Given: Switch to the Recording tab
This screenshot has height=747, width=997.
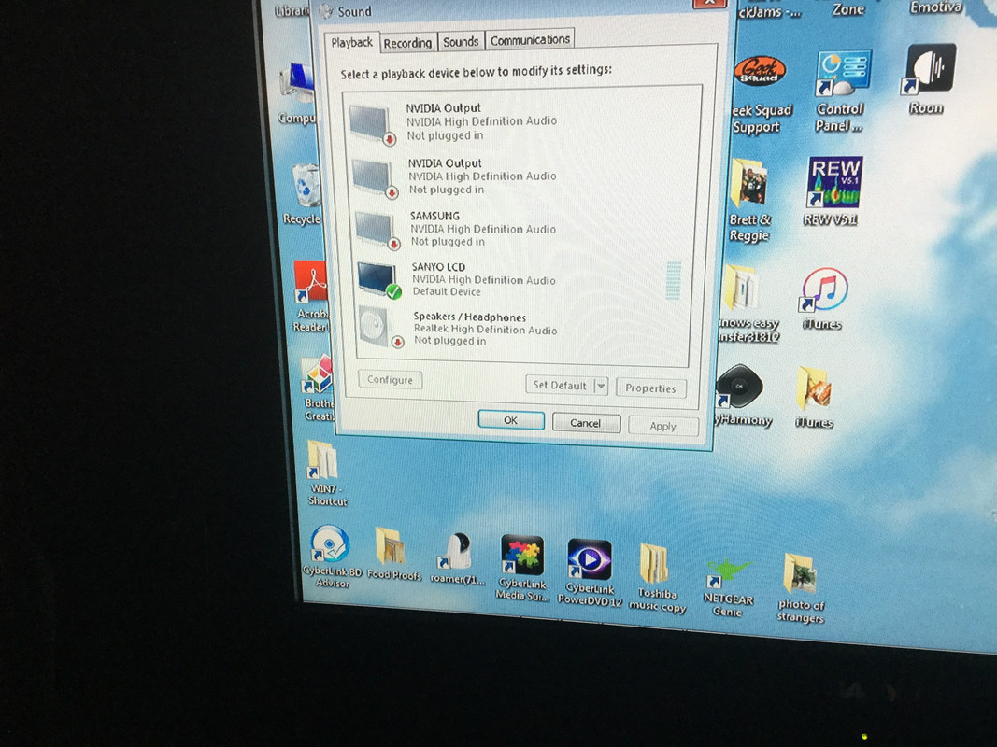Looking at the screenshot, I should pos(407,43).
